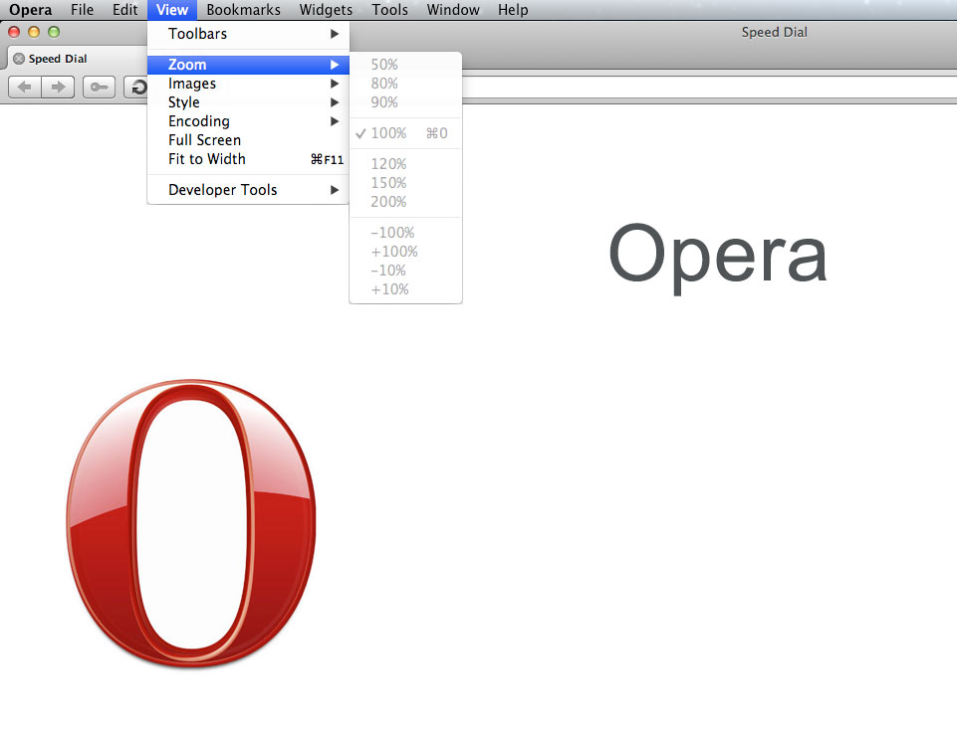Open the Widgets menu

(x=326, y=10)
